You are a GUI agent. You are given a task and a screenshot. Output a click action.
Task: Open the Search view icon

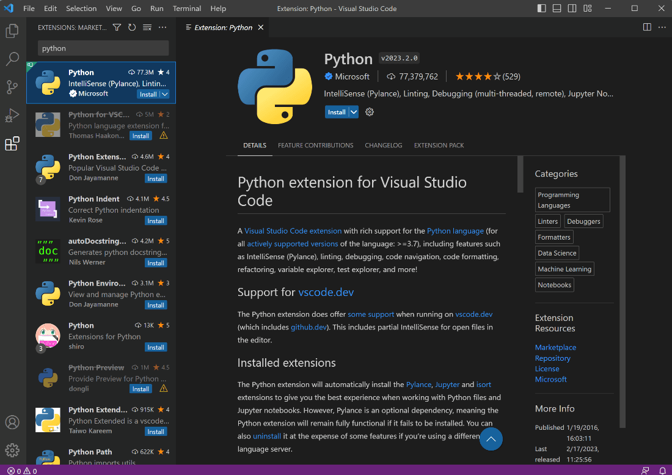click(12, 59)
